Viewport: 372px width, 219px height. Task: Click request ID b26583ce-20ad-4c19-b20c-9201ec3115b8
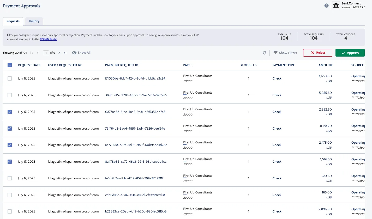(136, 211)
